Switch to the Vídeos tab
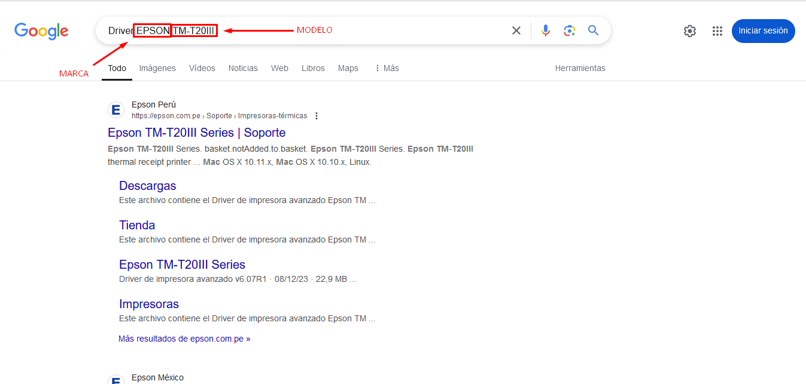This screenshot has width=806, height=384. [202, 68]
